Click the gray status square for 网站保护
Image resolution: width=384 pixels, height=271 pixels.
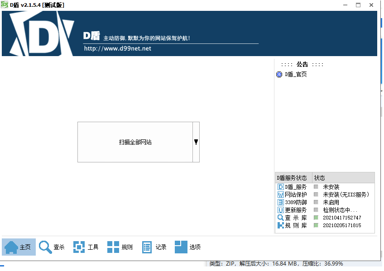317,195
